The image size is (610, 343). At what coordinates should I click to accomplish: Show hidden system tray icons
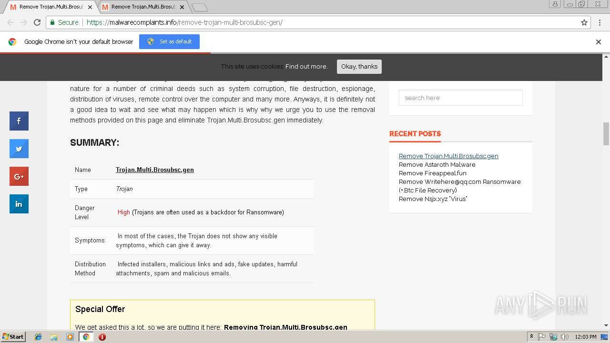(532, 337)
